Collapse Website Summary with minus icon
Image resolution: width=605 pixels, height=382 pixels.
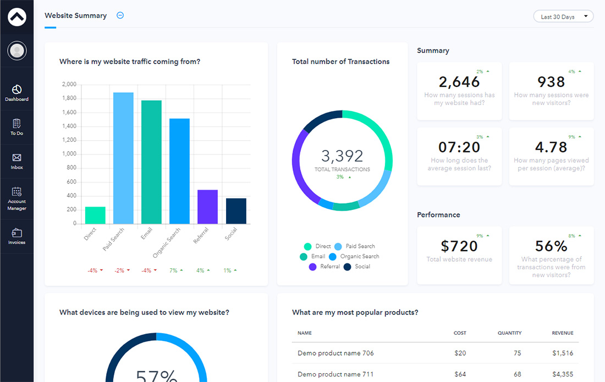coord(120,15)
